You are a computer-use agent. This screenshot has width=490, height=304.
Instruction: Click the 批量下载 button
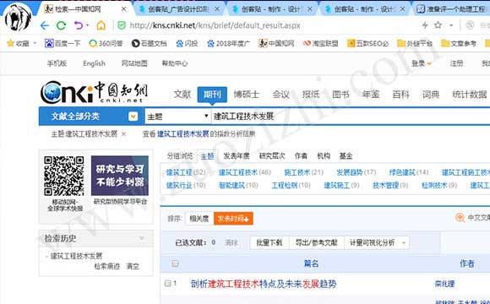(x=269, y=242)
